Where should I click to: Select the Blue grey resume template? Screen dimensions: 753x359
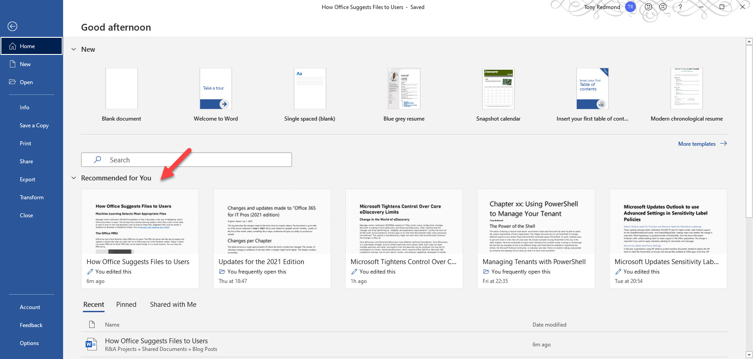(x=404, y=95)
